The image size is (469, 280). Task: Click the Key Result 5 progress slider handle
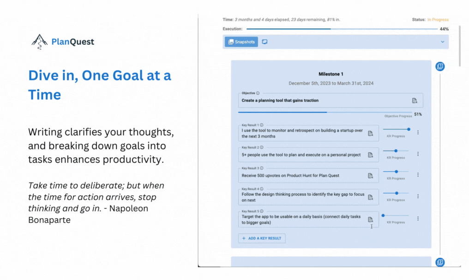coord(383,215)
